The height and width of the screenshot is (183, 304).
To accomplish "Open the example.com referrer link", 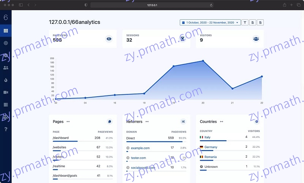I will 140,148.
